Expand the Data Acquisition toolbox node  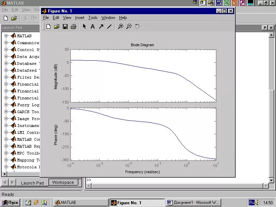coord(6,56)
